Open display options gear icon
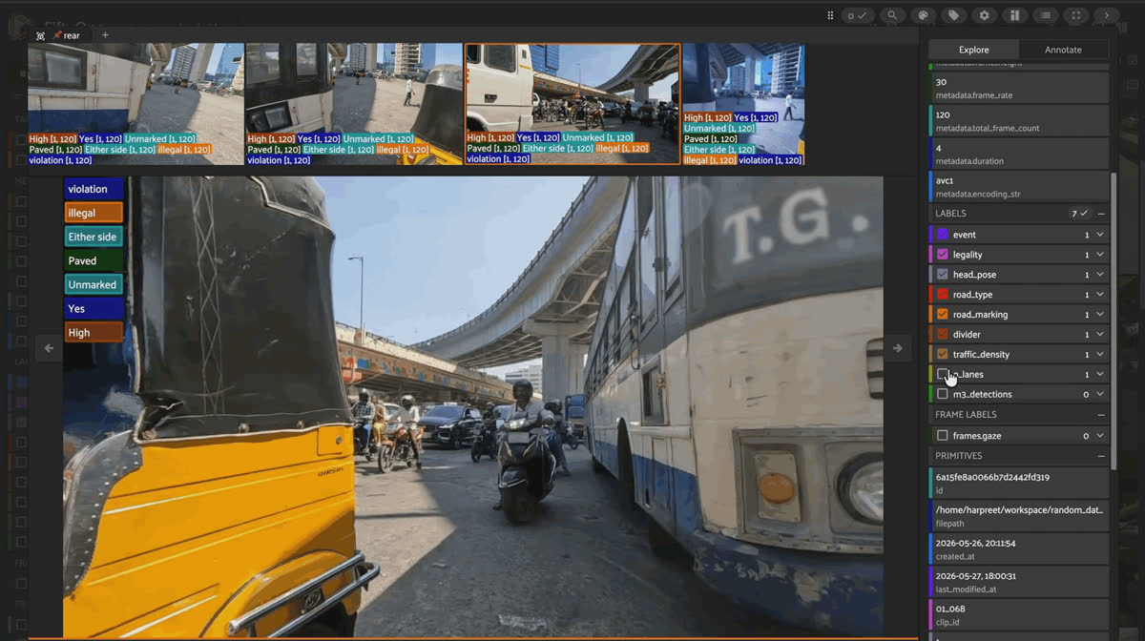This screenshot has height=641, width=1145. pos(984,15)
